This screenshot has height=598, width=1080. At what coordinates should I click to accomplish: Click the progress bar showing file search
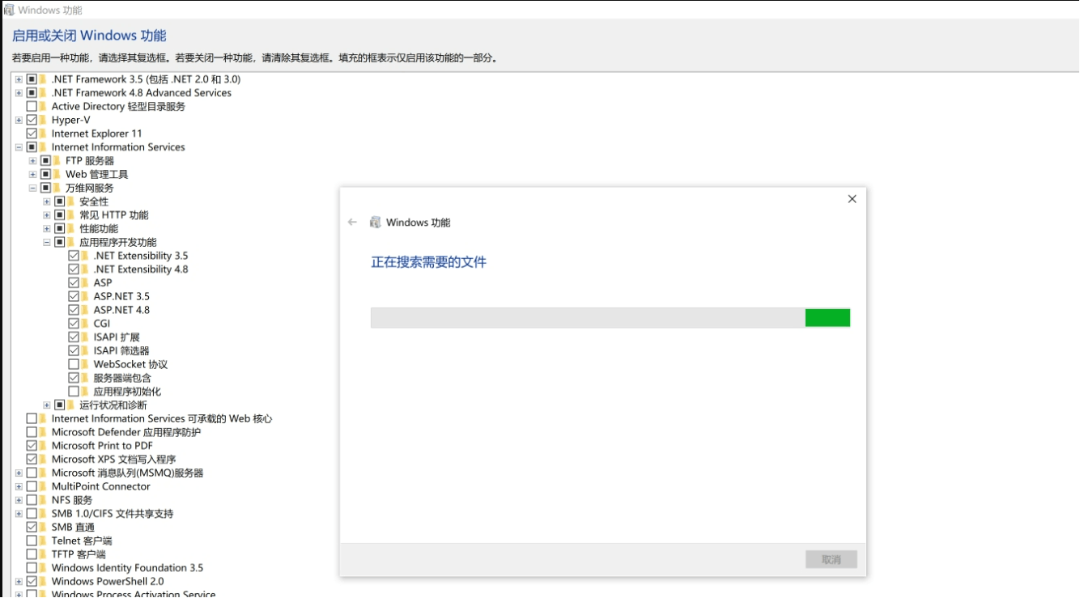[x=610, y=317]
